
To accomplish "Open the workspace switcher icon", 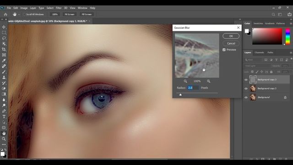I will pos(280,14).
